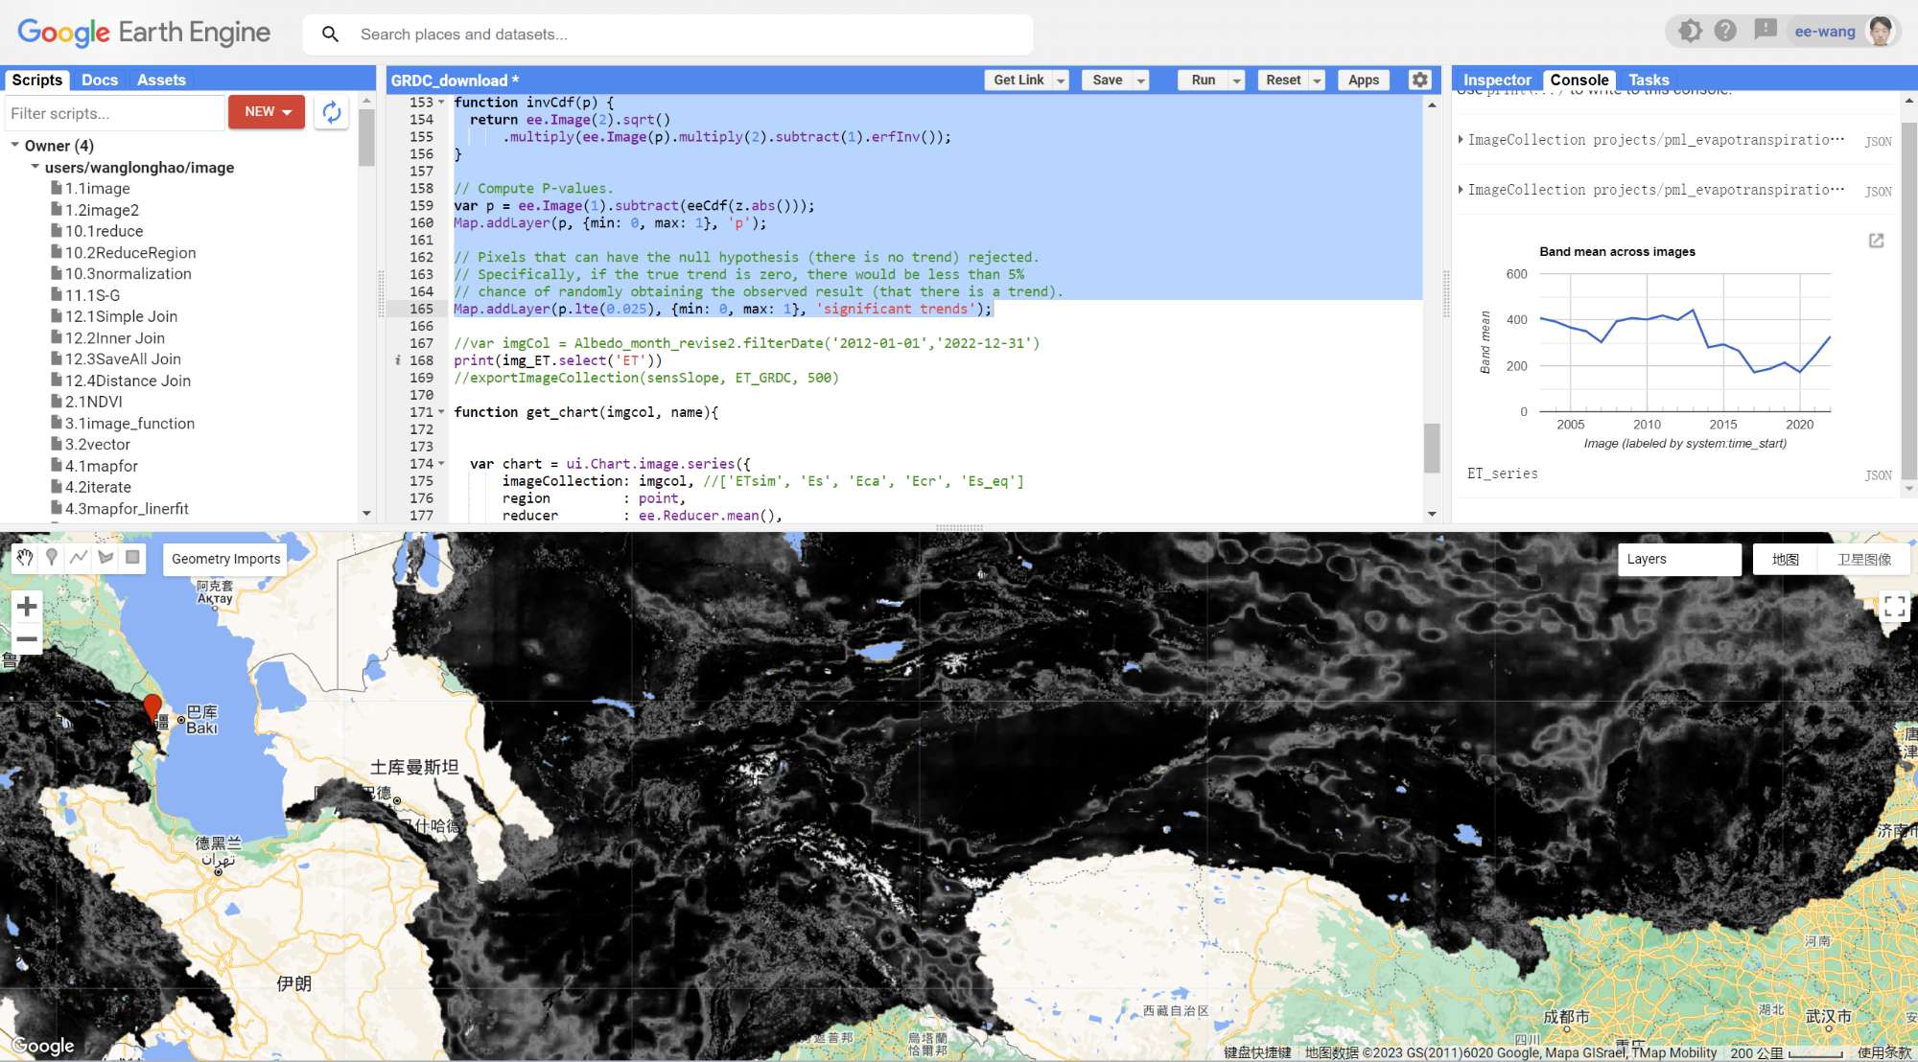Choose the draw polygon shape tool
1918x1062 pixels.
105,558
